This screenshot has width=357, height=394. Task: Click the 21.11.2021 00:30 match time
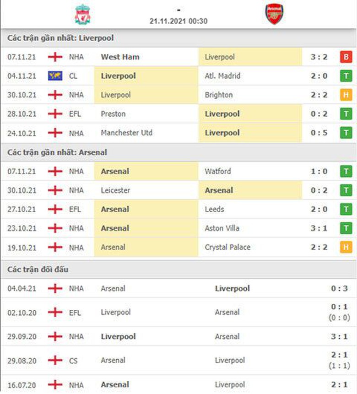click(x=178, y=21)
